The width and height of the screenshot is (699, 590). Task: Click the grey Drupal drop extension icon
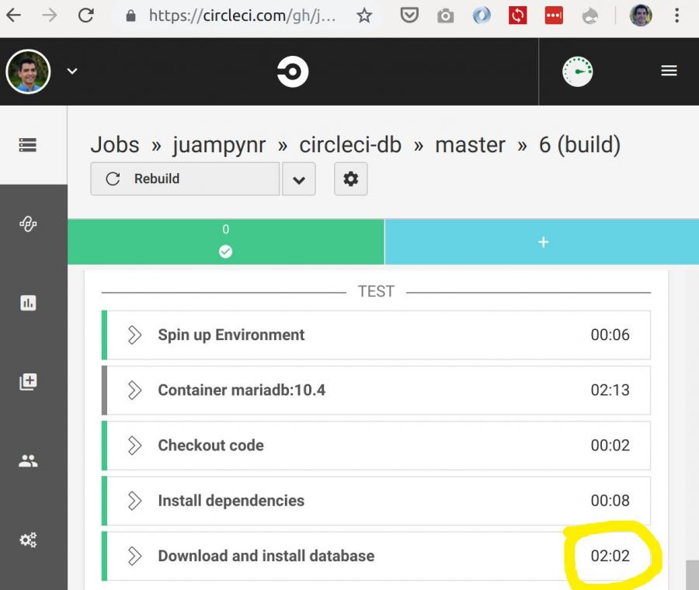pyautogui.click(x=590, y=16)
